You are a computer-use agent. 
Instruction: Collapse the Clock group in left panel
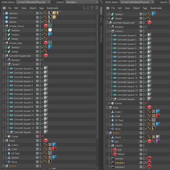pos(3,141)
